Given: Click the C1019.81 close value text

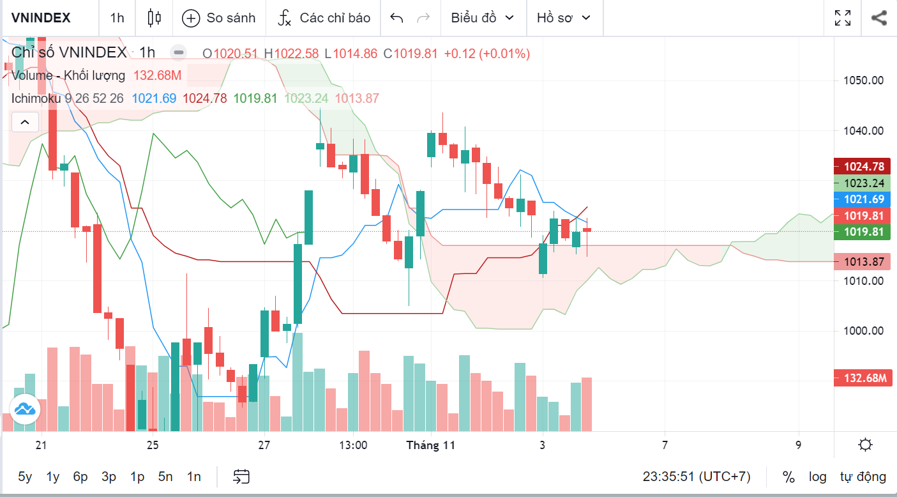Looking at the screenshot, I should pos(411,54).
